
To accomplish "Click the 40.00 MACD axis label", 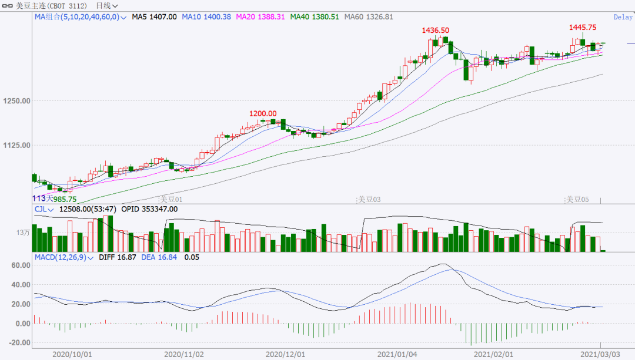I will (21, 285).
